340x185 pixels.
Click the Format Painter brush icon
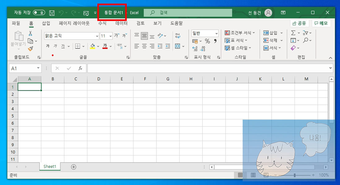31,49
